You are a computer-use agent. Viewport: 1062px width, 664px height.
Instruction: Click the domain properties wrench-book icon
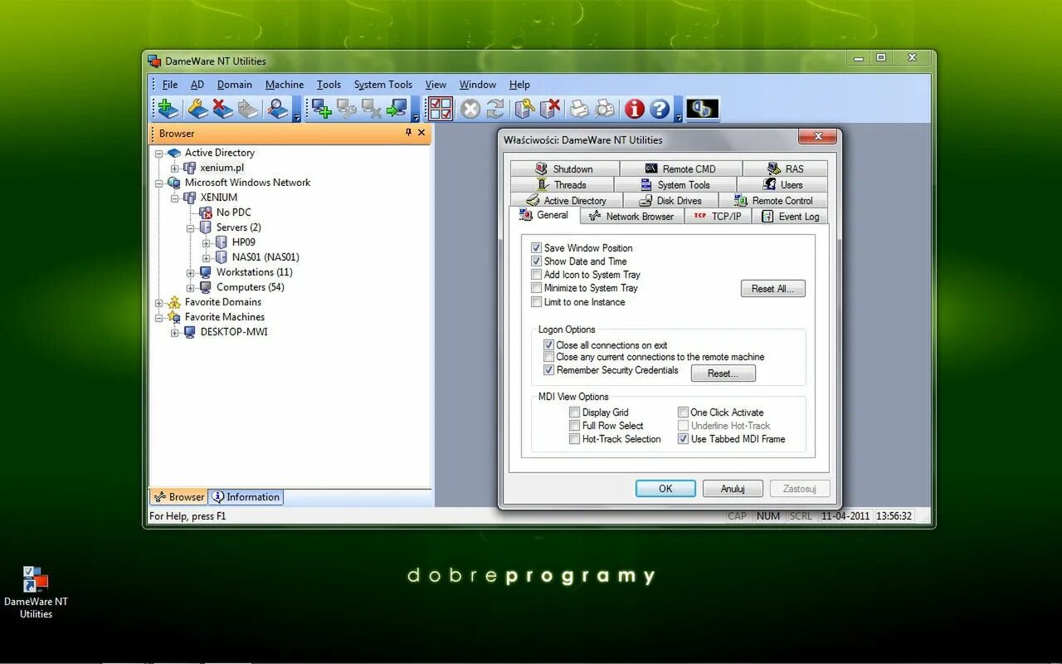[197, 109]
